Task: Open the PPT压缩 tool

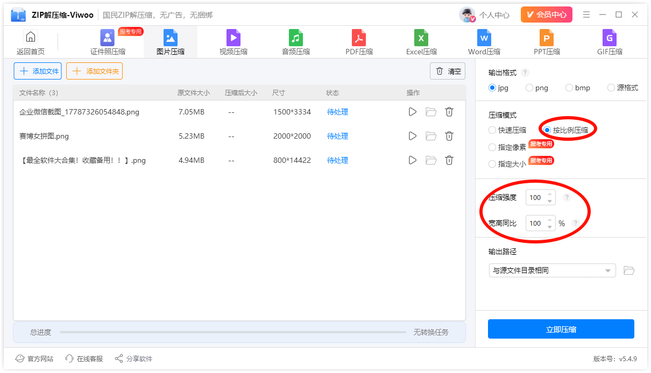Action: tap(547, 42)
